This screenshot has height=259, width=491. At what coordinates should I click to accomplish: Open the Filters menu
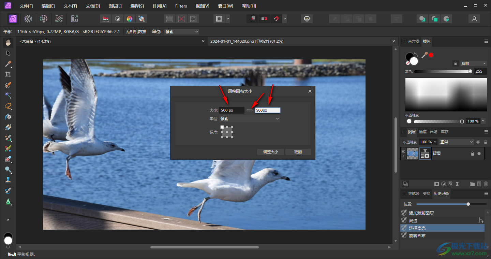click(x=181, y=6)
